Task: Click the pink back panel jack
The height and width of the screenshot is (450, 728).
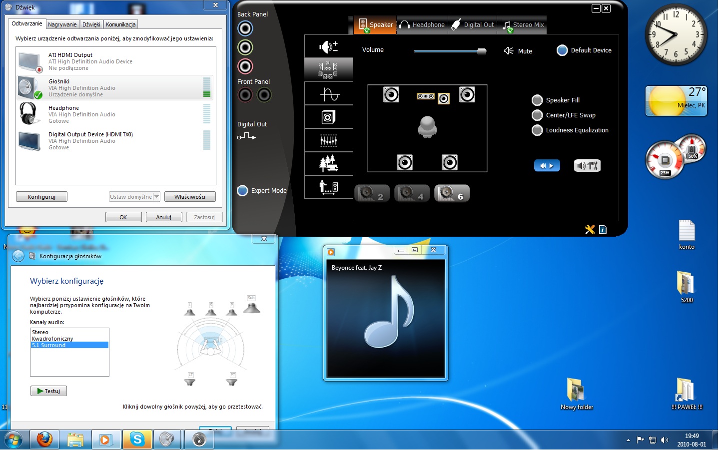Action: (x=245, y=66)
